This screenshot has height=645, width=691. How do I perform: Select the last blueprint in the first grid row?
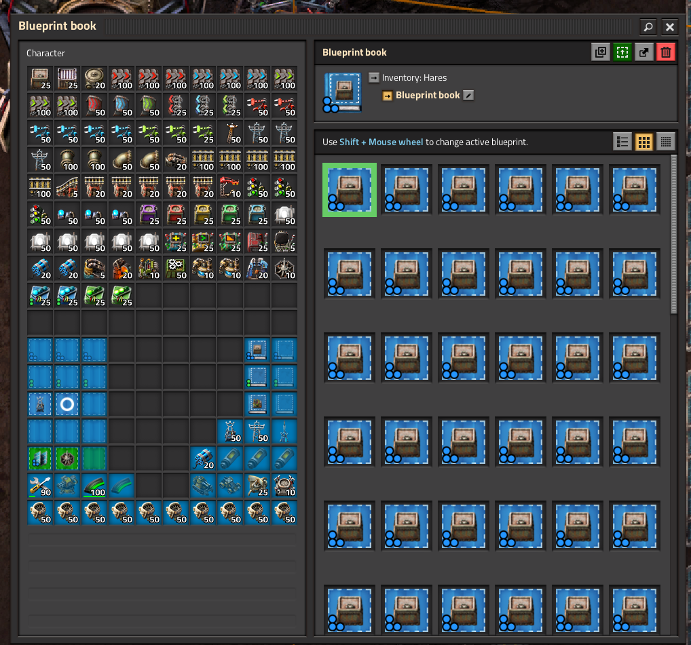click(x=634, y=190)
